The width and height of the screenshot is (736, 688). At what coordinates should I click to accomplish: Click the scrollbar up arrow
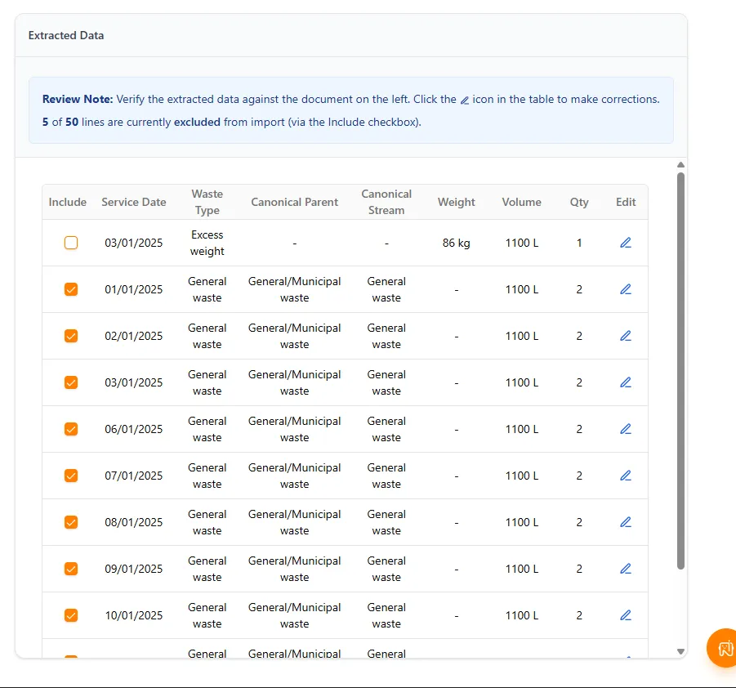coord(680,163)
